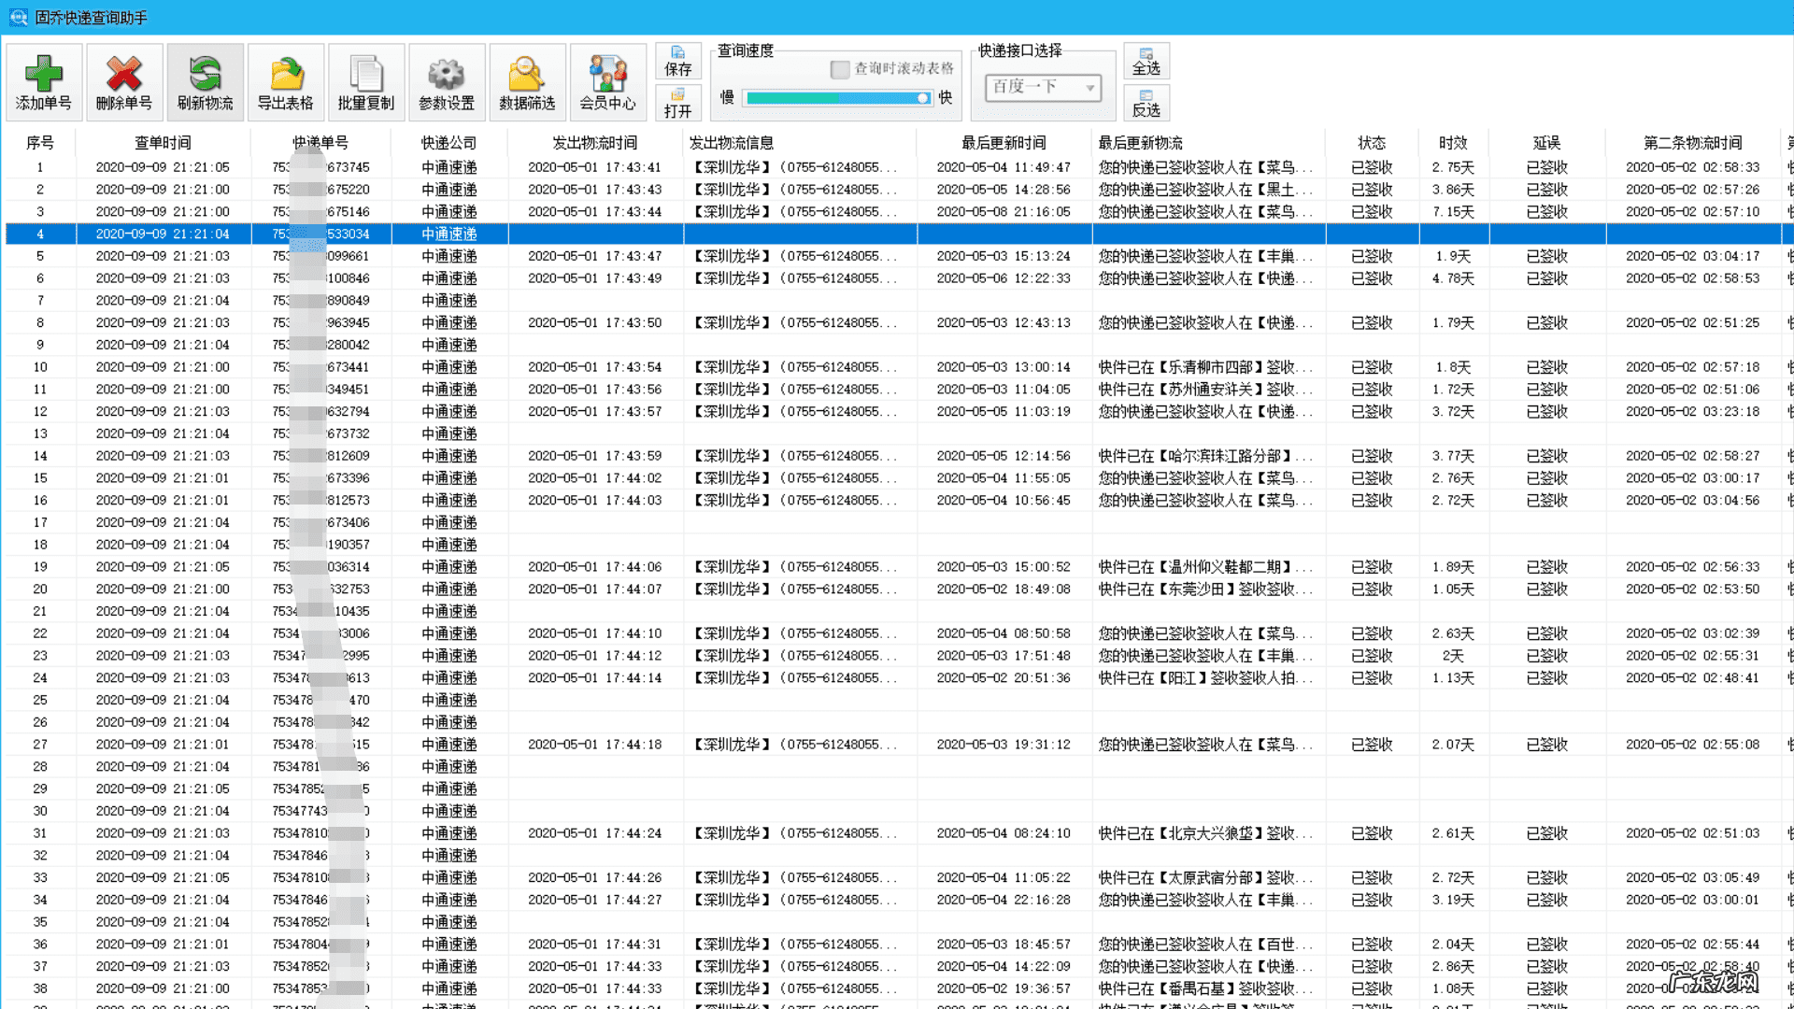
Task: Open the 会员中心 (member center)
Action: tap(607, 81)
